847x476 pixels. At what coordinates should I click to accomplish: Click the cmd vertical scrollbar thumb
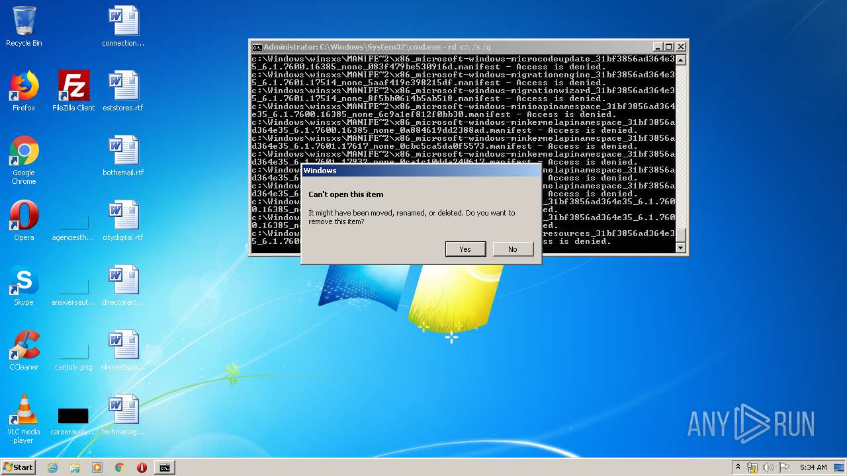point(680,235)
